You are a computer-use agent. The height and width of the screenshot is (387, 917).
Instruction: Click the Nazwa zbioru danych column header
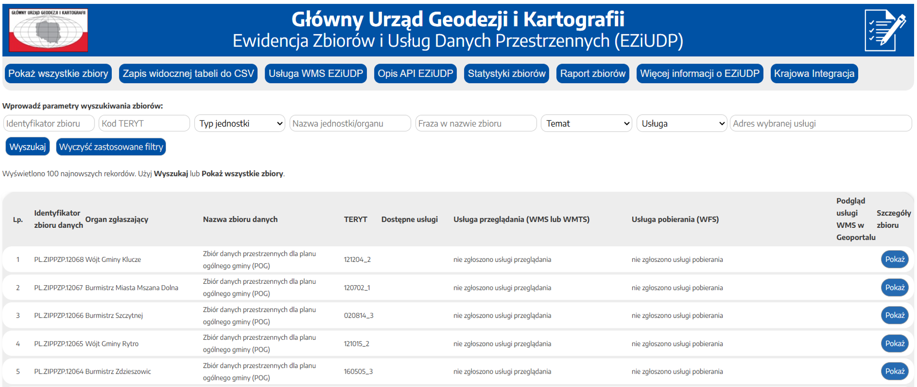click(240, 219)
